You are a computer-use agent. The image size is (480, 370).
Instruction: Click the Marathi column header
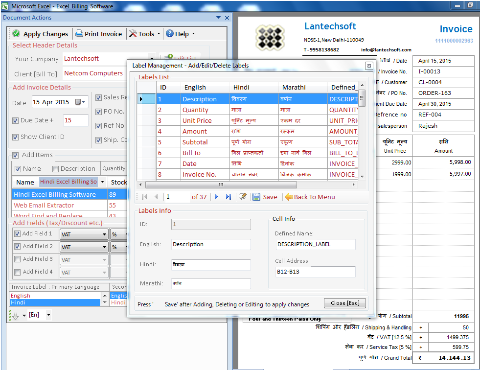303,87
